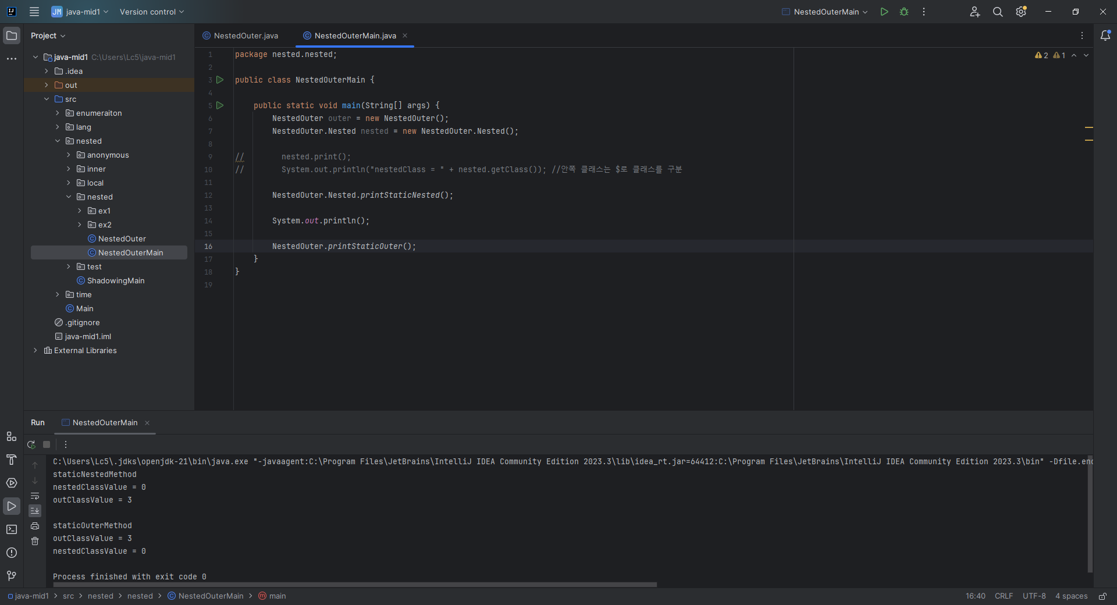Expand the enumeraiton package
The height and width of the screenshot is (605, 1117).
pos(58,113)
